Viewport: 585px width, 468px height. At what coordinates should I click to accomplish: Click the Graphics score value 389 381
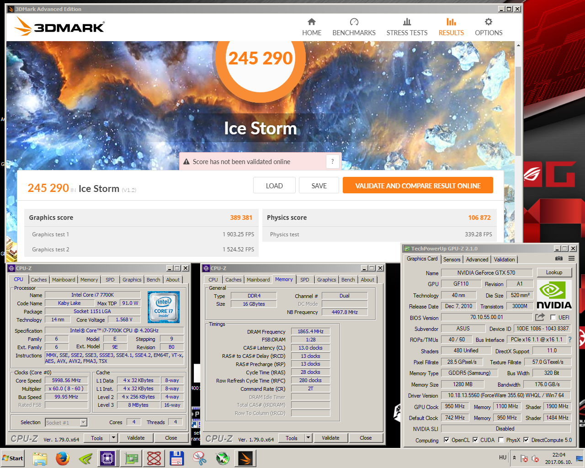[241, 218]
